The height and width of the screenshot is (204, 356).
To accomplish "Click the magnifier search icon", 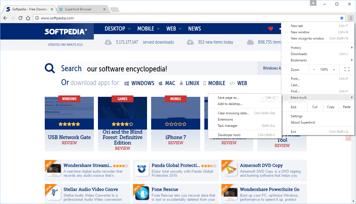I will (50, 68).
